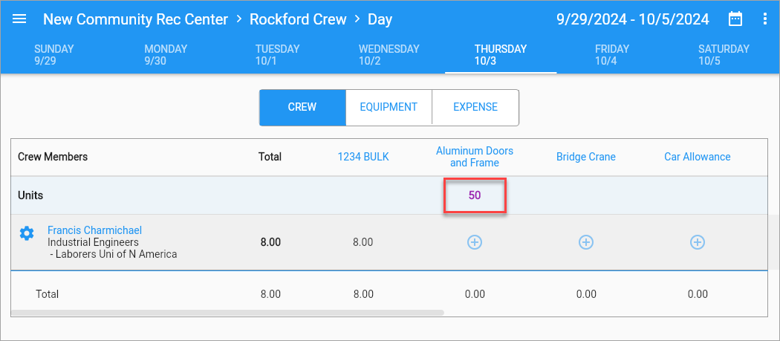Switch to Monday 9/30 tab
Image resolution: width=780 pixels, height=341 pixels.
point(166,55)
